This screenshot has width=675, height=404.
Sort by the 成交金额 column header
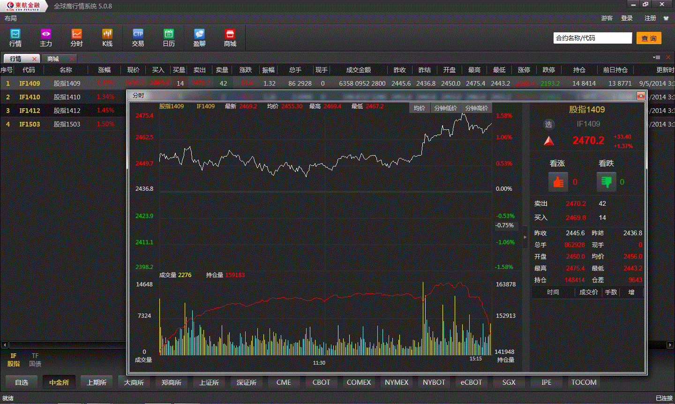(x=359, y=70)
